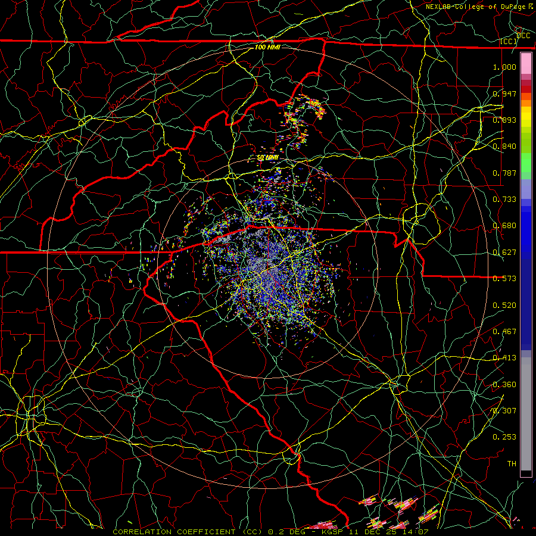Pick the bright green color bar segment
The image size is (536, 536).
click(x=526, y=163)
